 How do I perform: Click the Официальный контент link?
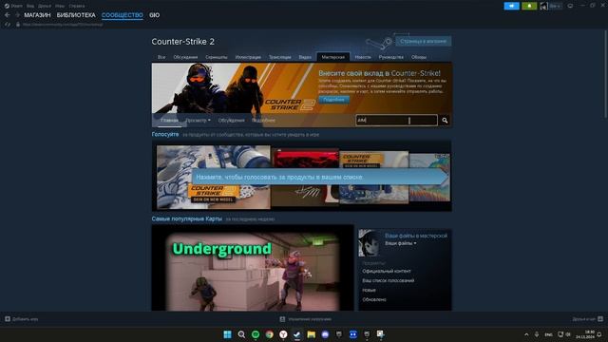[x=387, y=271]
